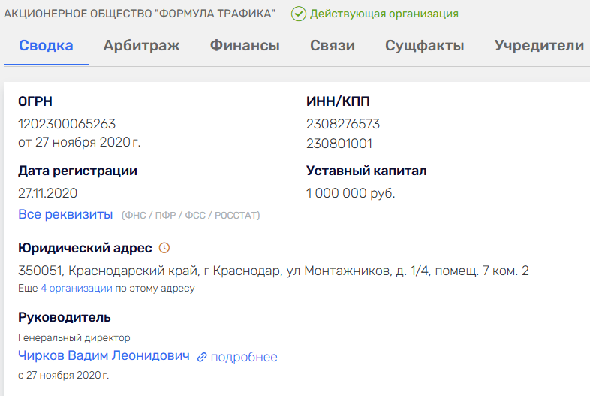Open the Арбитраж tab

[x=142, y=46]
